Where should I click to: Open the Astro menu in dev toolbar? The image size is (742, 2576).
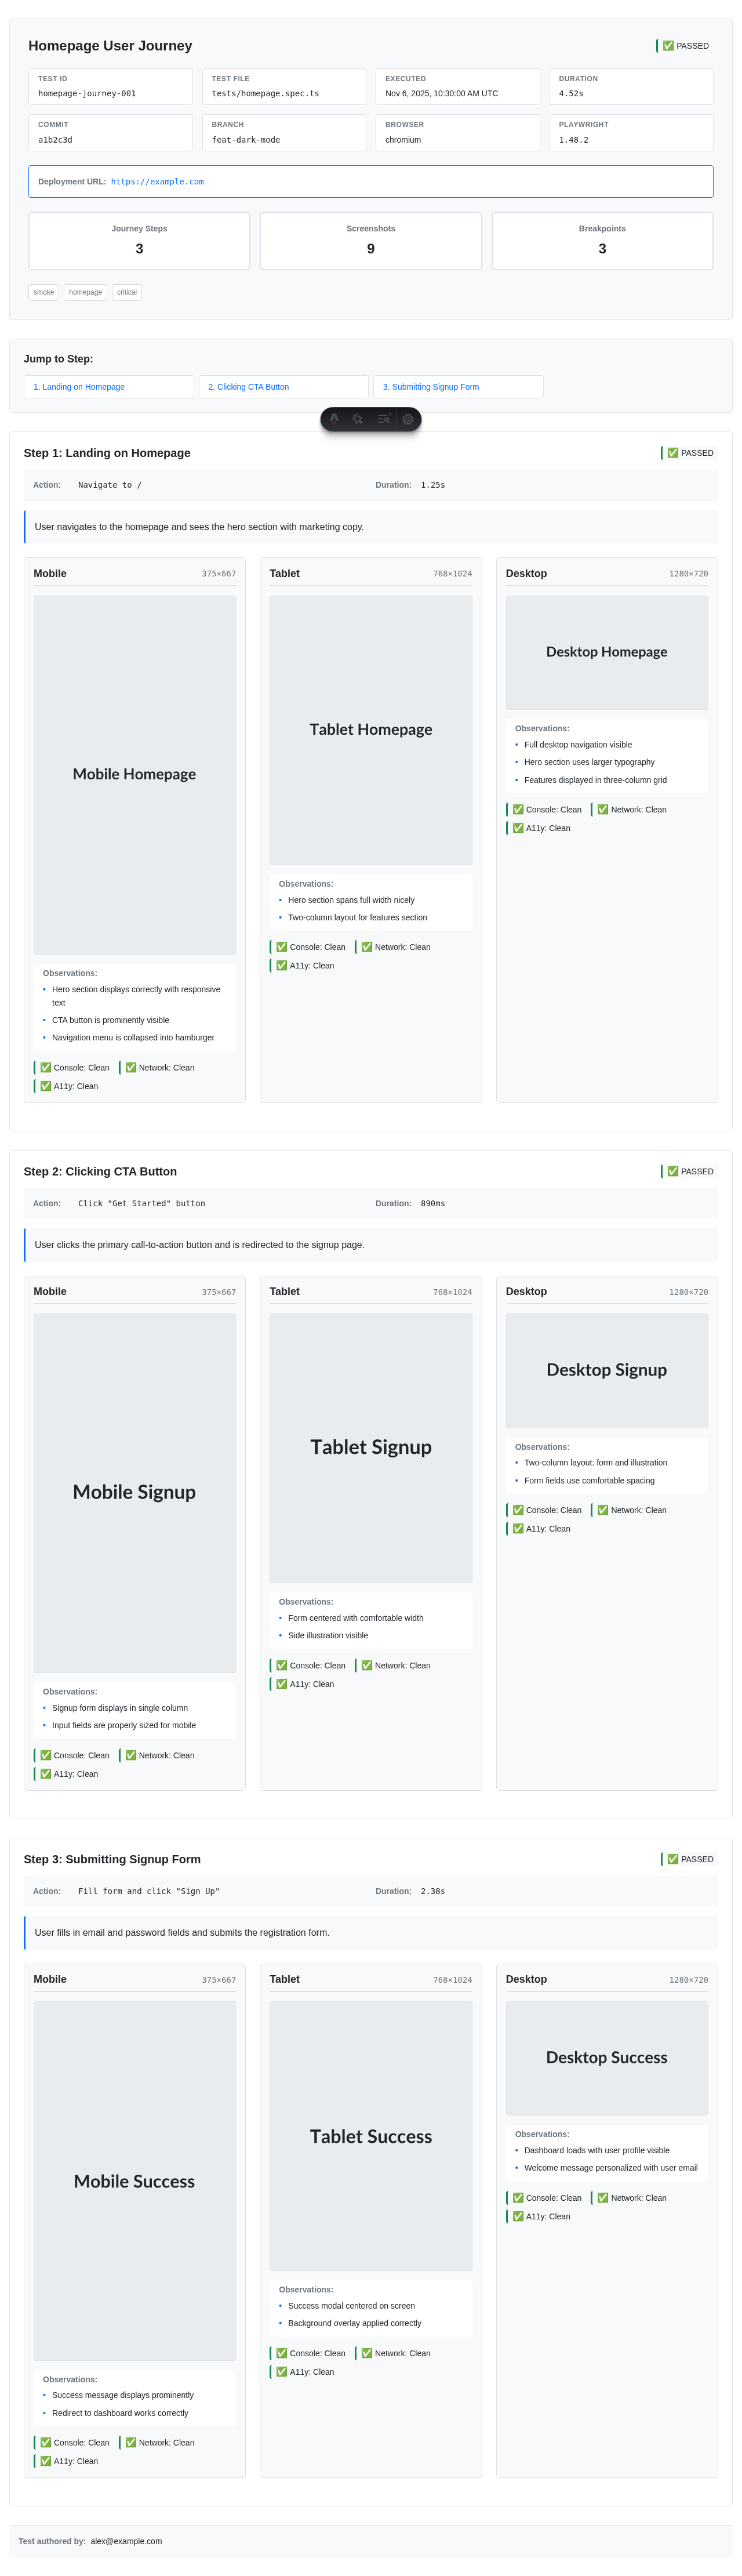[x=334, y=419]
